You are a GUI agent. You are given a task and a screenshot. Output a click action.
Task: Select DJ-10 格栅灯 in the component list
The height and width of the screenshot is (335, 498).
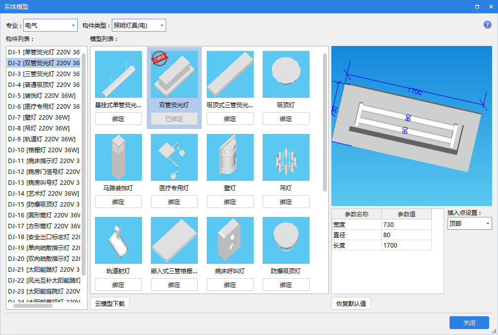point(44,150)
